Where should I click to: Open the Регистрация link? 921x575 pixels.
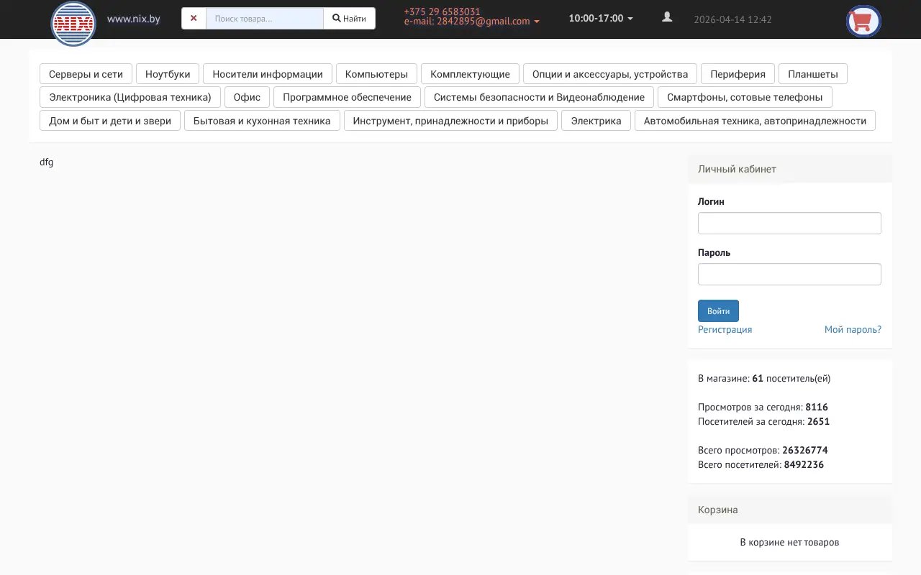[725, 329]
